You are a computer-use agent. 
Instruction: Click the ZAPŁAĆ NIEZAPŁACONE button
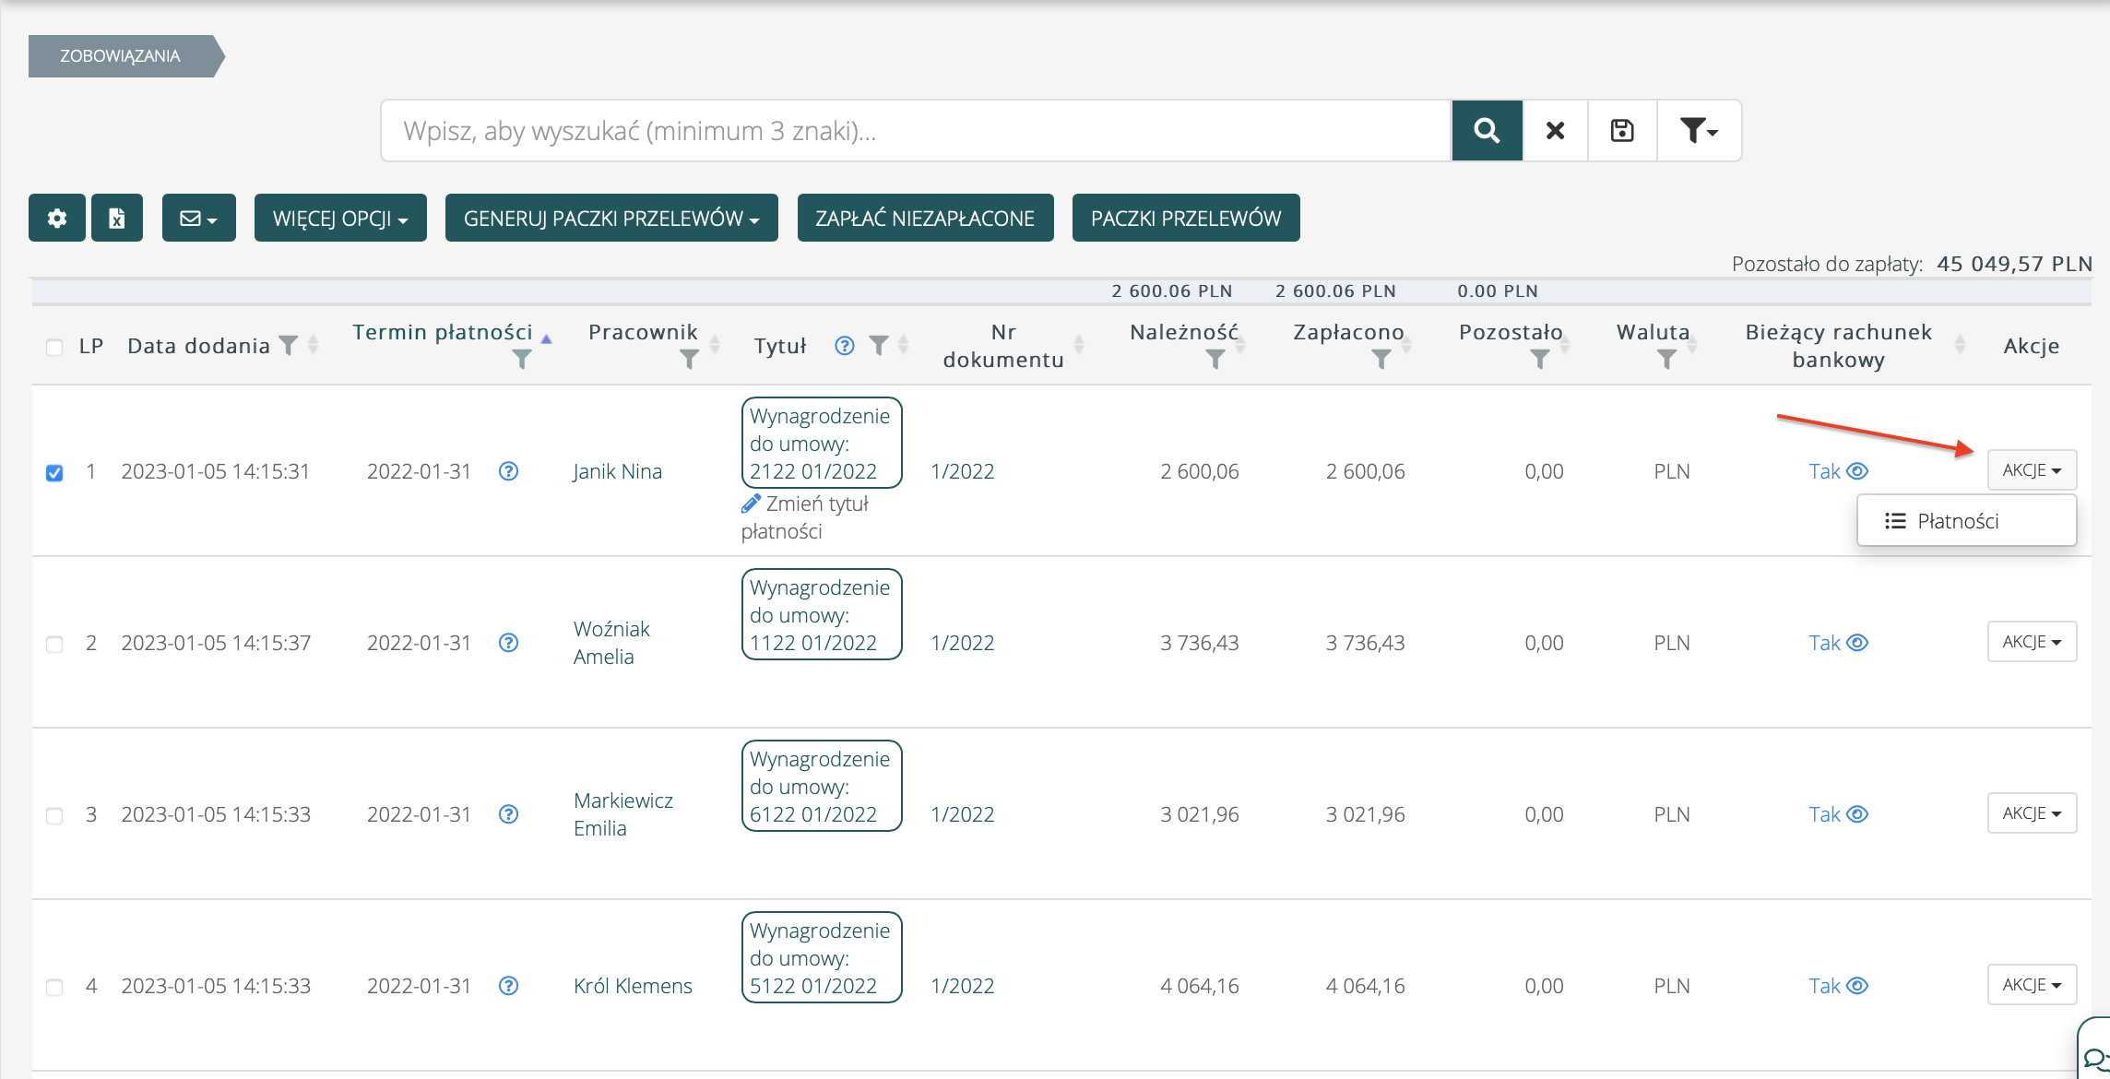pos(925,219)
